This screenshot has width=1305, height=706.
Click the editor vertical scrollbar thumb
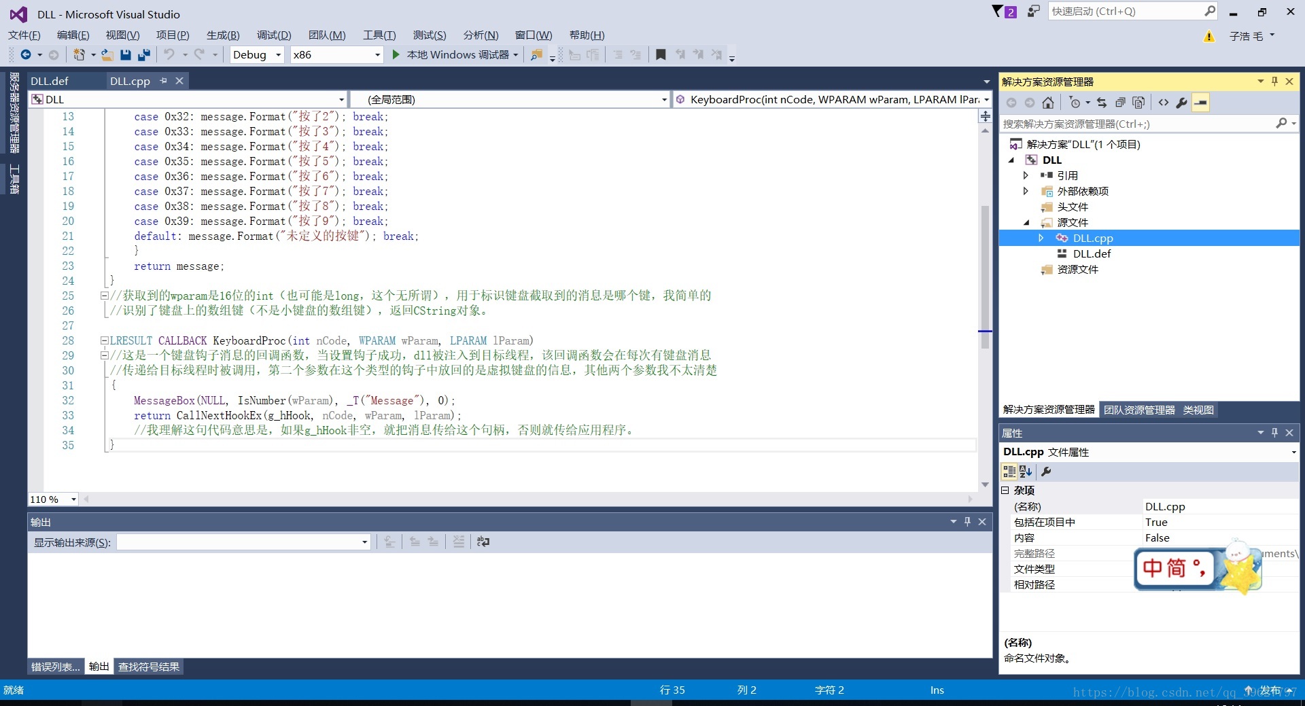click(985, 277)
